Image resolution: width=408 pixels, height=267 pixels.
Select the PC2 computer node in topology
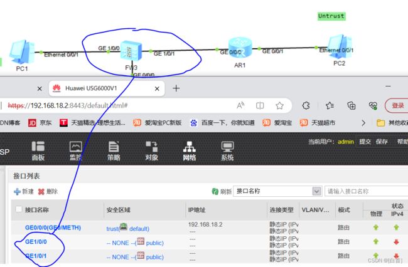point(339,46)
